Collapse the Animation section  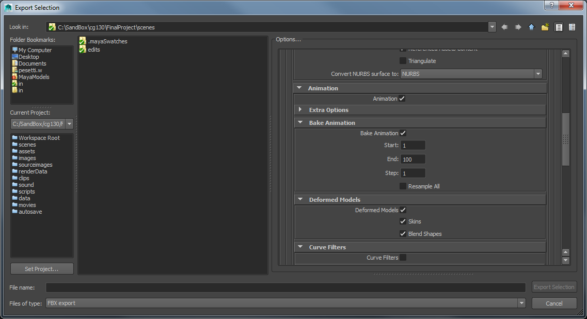point(299,88)
